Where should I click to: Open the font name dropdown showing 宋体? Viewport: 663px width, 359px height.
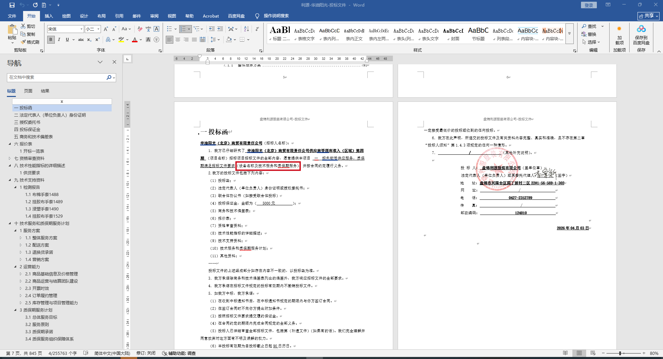click(81, 29)
